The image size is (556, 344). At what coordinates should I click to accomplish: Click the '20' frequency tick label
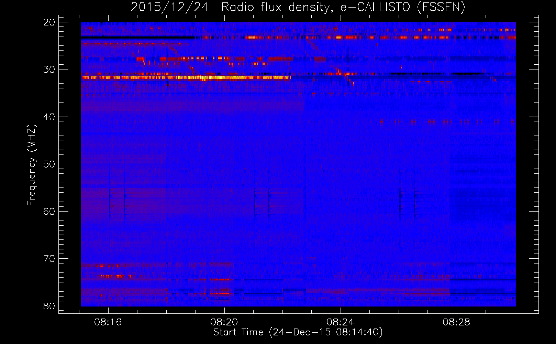tap(49, 22)
